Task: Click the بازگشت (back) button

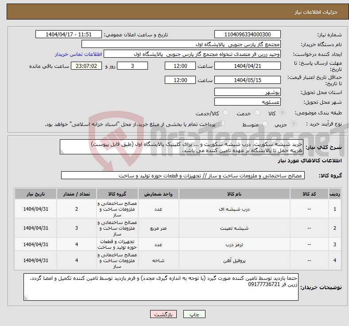Action: pos(163,314)
